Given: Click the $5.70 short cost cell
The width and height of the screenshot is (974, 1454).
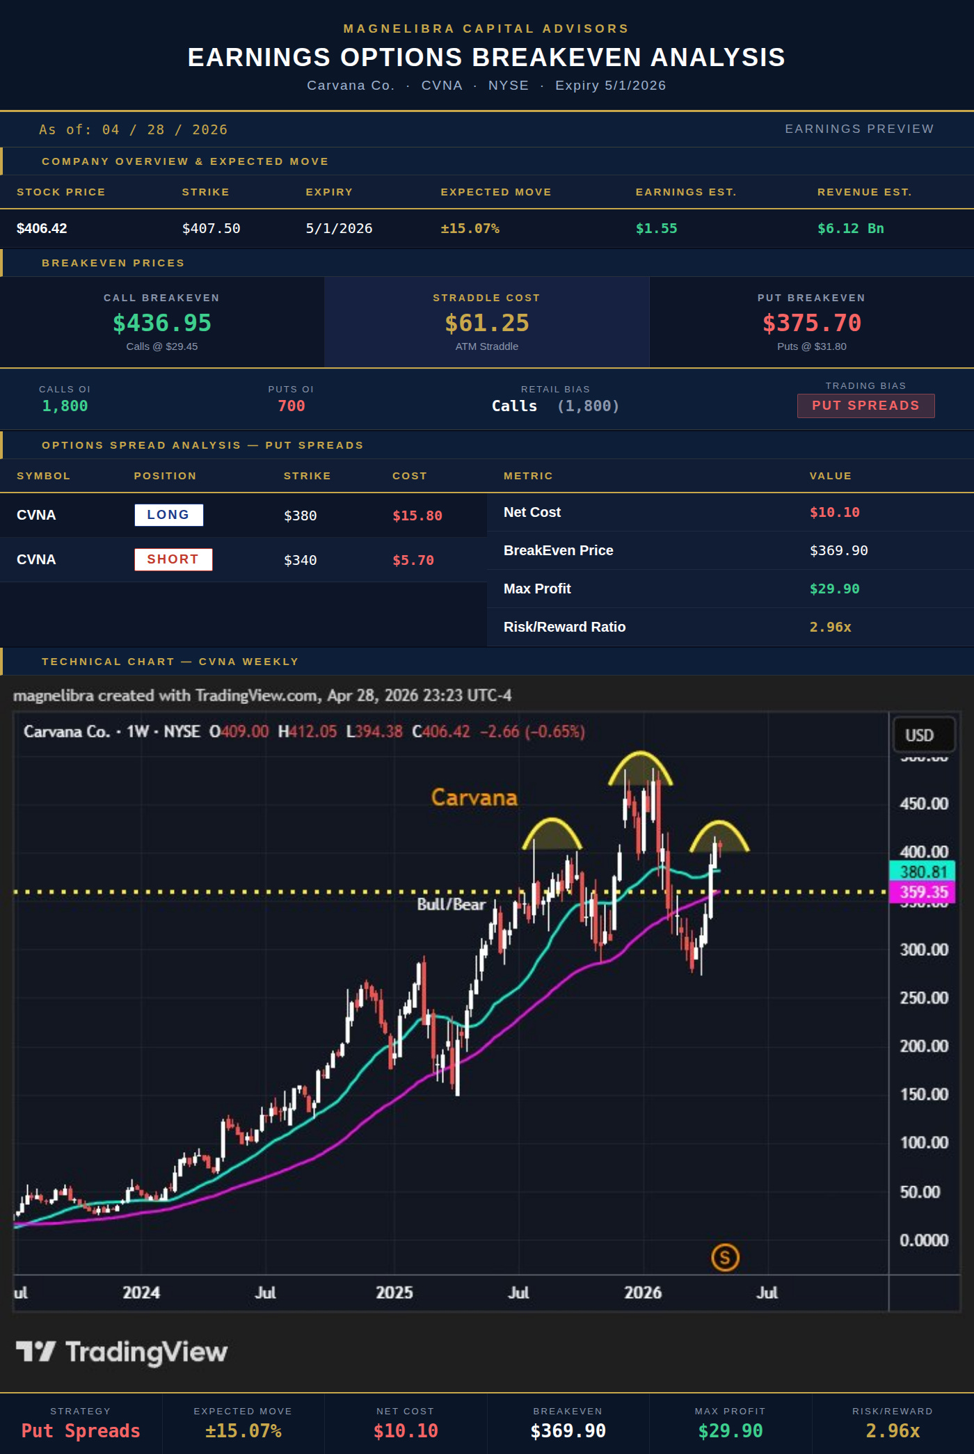Looking at the screenshot, I should pos(413,560).
